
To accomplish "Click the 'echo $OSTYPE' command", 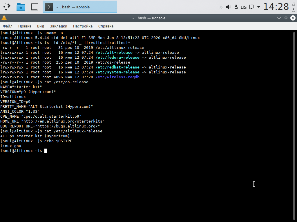I will 58,141.
